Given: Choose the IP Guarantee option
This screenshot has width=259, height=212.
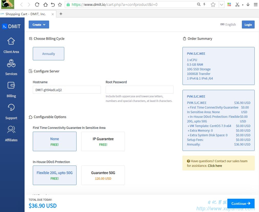Looking at the screenshot, I should 103,141.
